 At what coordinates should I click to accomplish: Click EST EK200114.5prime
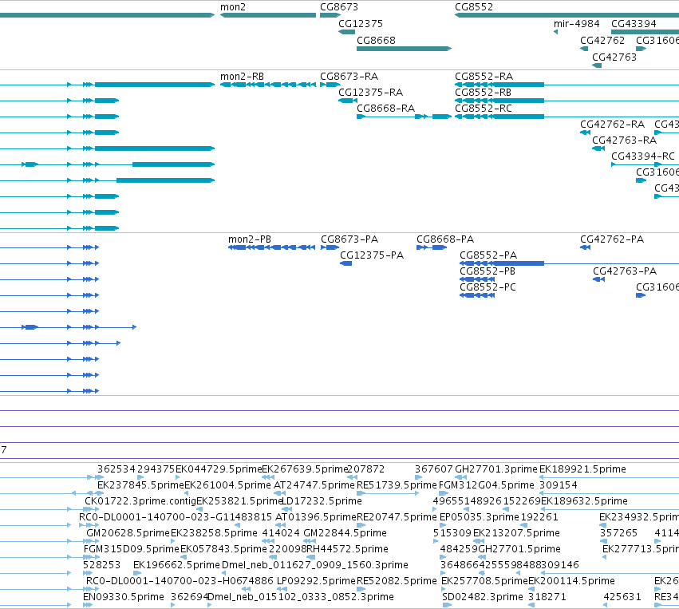pos(571,581)
